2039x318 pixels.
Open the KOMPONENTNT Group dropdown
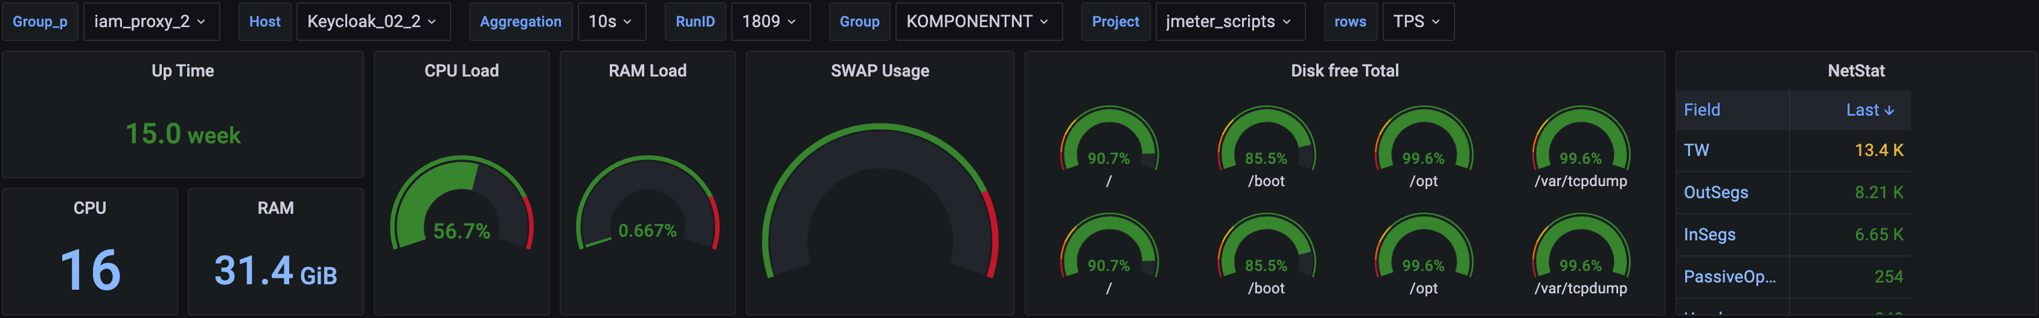point(978,21)
